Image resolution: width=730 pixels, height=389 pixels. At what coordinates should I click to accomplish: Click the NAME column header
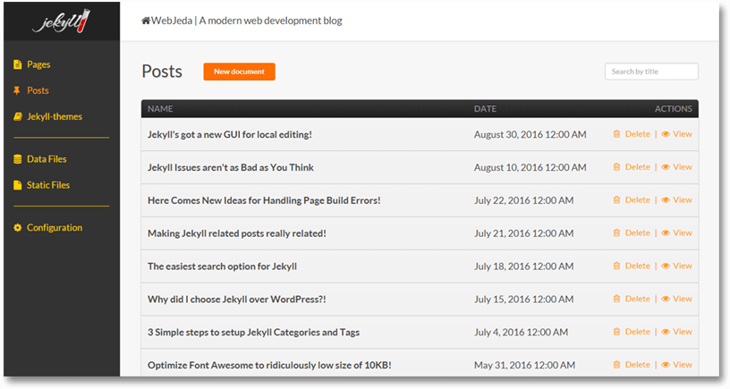coord(160,109)
